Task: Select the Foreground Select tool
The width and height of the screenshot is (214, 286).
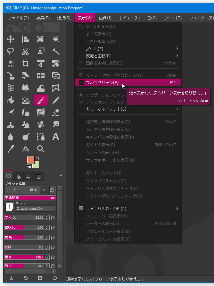Action: (x=41, y=51)
